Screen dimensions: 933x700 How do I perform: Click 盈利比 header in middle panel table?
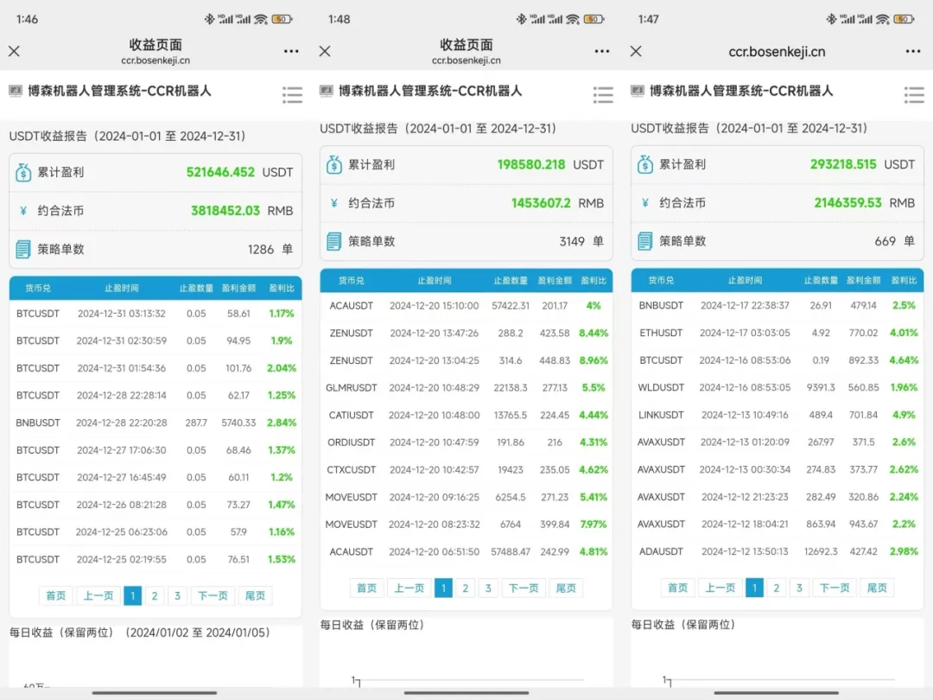tap(593, 280)
